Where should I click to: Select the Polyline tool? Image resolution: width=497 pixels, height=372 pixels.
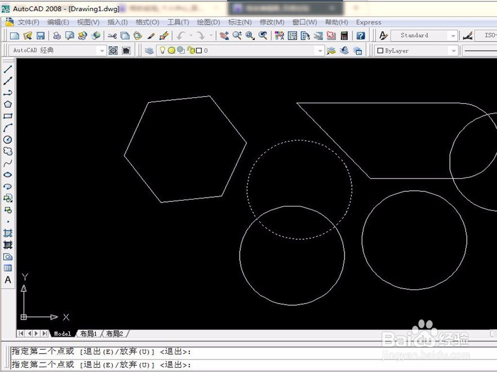coord(7,92)
